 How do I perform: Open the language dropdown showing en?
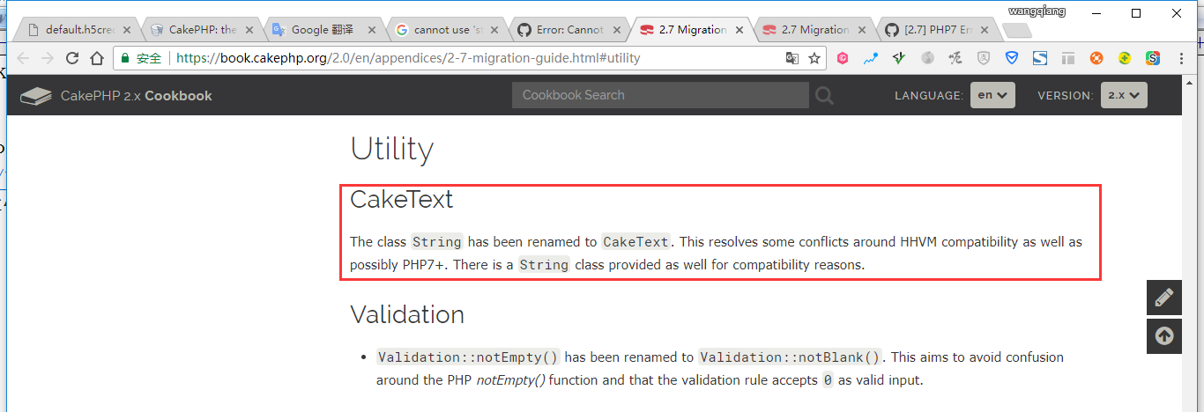click(992, 95)
